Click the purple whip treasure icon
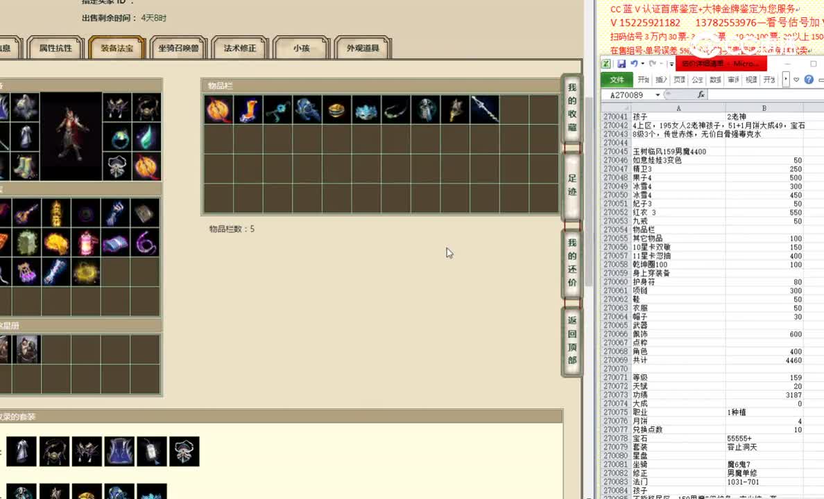This screenshot has height=499, width=824. pos(145,243)
